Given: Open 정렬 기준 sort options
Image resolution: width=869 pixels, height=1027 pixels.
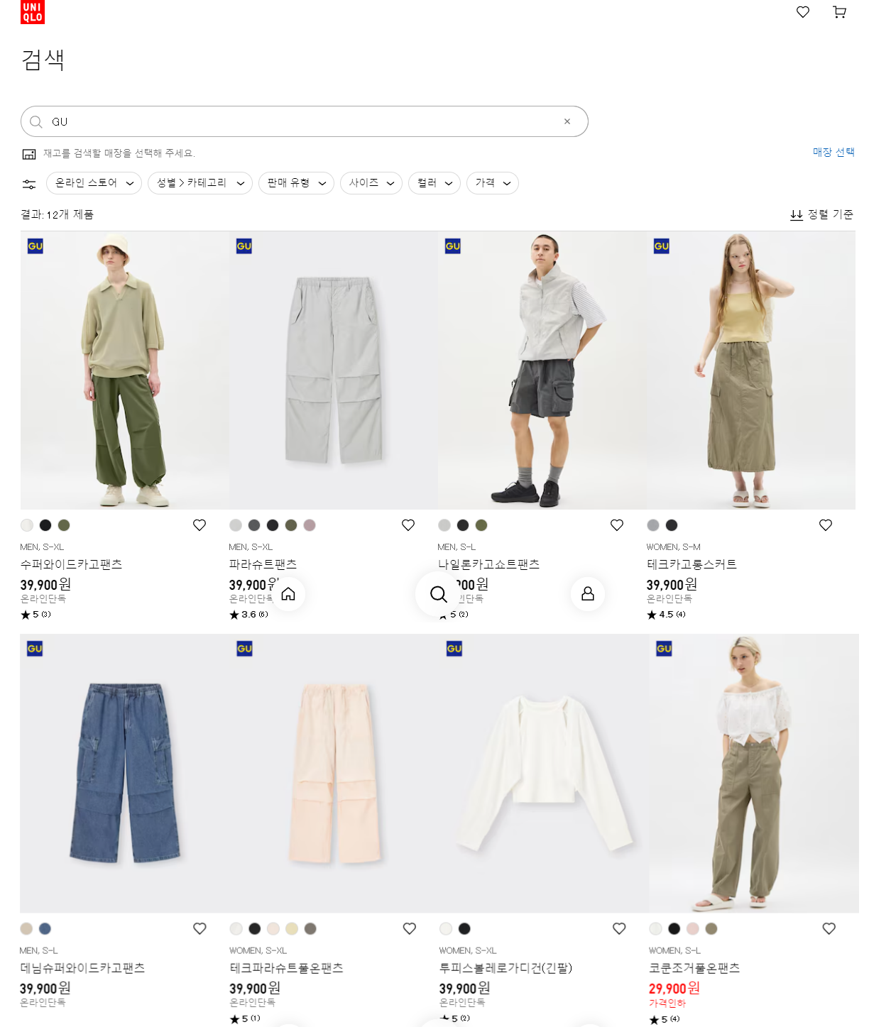Looking at the screenshot, I should pos(822,214).
